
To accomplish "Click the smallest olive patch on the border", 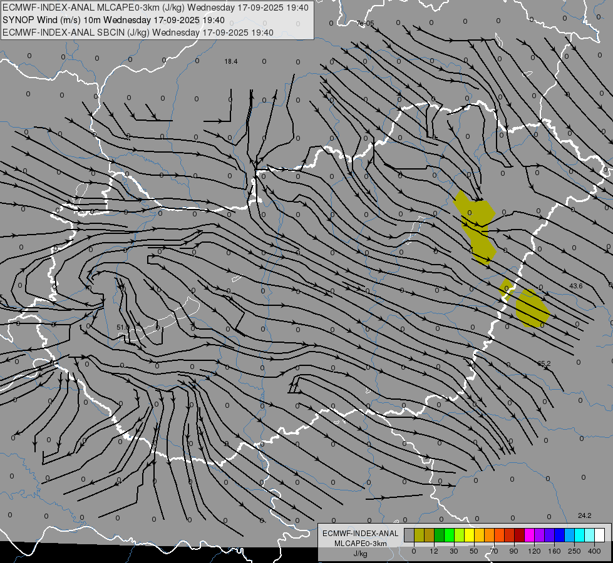I will coord(507,288).
